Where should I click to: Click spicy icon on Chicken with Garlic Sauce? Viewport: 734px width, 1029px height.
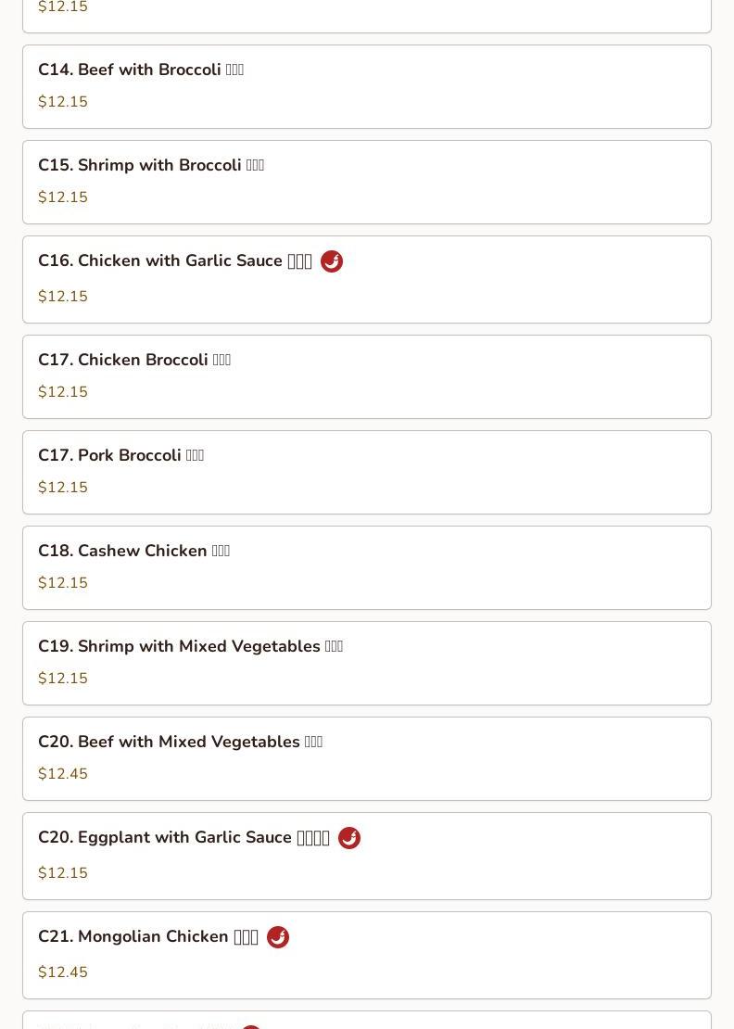(331, 261)
